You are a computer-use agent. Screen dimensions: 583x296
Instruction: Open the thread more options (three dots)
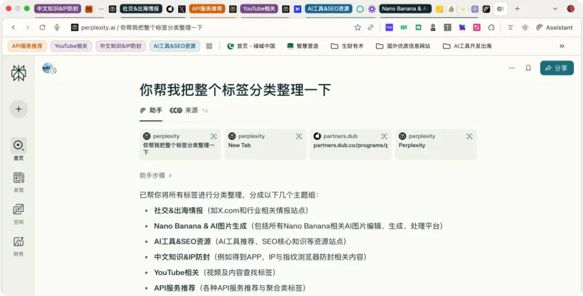point(512,68)
